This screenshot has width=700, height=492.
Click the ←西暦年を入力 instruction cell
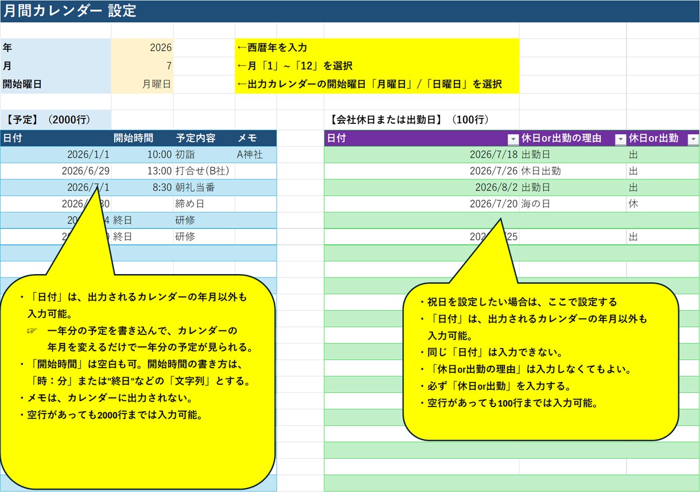tap(377, 48)
